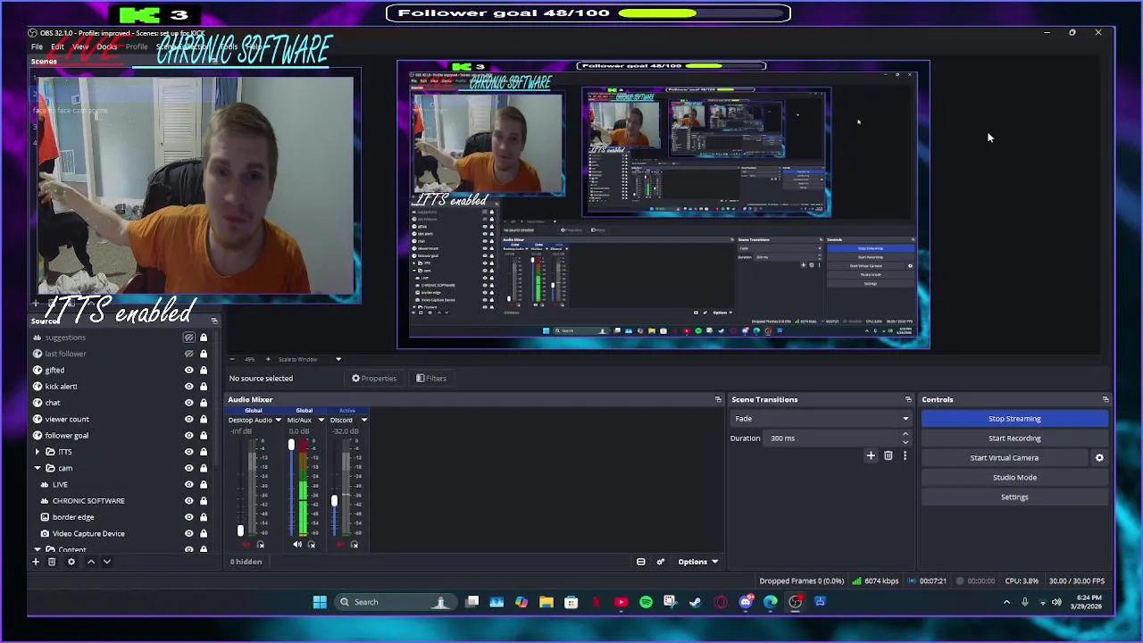Undock the Sources panel
Image resolution: width=1143 pixels, height=643 pixels.
tap(214, 321)
